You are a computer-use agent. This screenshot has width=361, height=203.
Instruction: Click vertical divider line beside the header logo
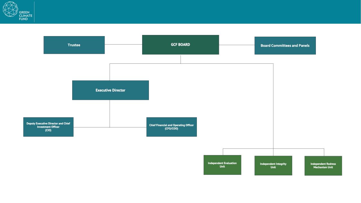[x=34, y=12]
